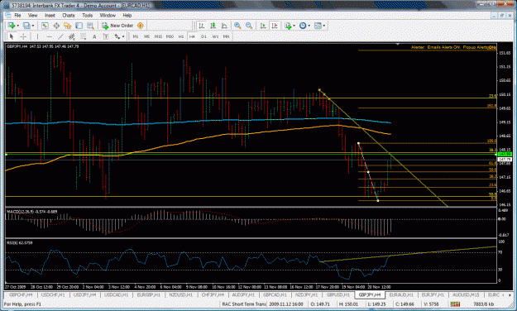Image resolution: width=517 pixels, height=311 pixels.
Task: Switch to M30 timeframe
Action: pyautogui.click(x=170, y=36)
